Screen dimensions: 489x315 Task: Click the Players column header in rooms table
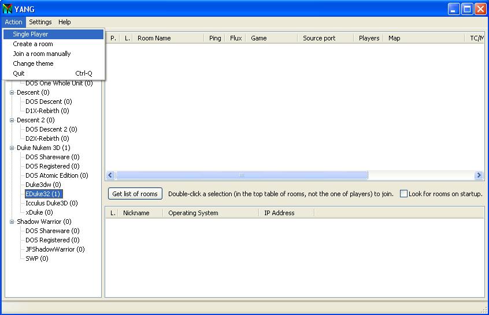click(x=369, y=38)
